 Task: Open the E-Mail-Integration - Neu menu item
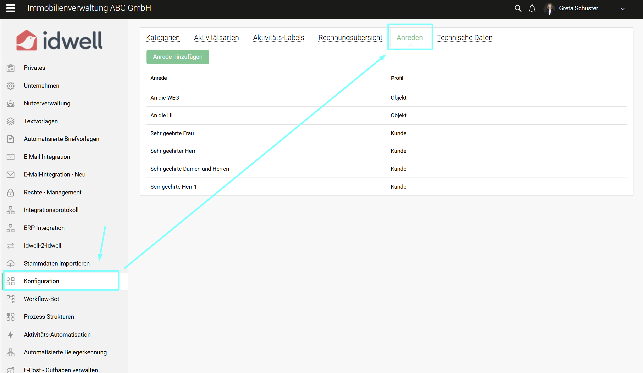[55, 174]
